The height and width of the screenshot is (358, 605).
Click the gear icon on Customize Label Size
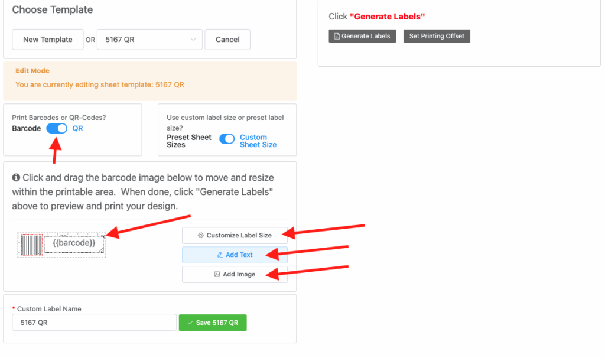pos(201,236)
